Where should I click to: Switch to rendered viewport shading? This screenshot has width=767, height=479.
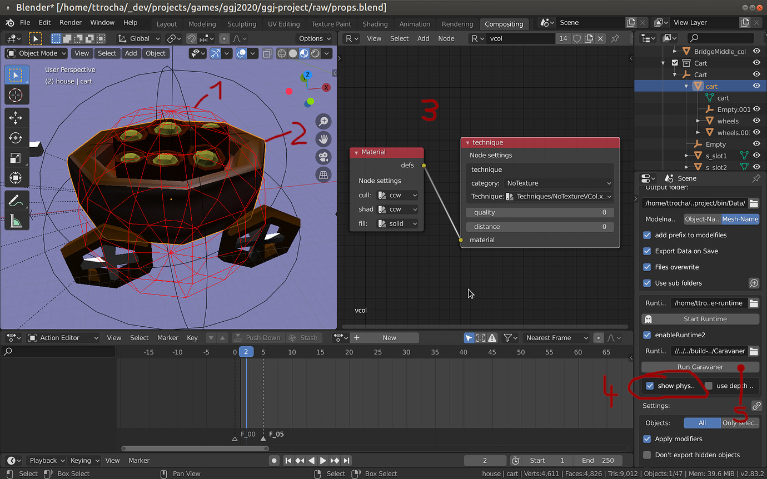click(315, 53)
